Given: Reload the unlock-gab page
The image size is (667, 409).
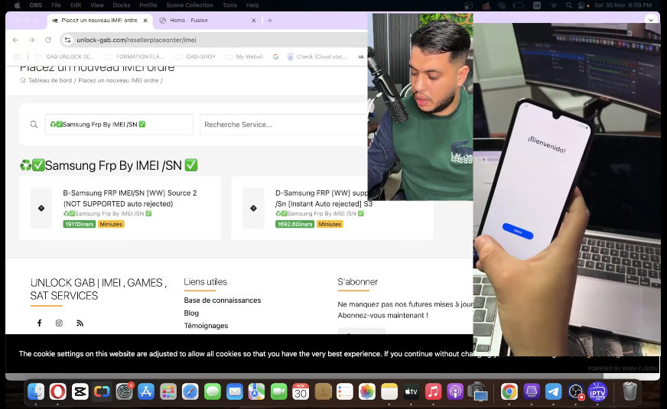Looking at the screenshot, I should pyautogui.click(x=48, y=40).
